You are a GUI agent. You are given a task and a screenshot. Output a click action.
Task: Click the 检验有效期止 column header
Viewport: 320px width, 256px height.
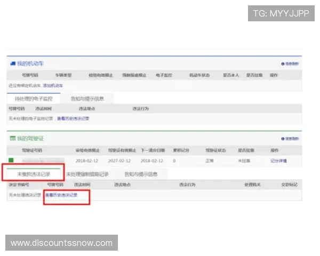coord(101,75)
